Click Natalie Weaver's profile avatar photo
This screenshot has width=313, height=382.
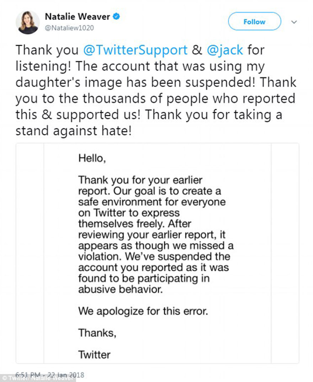(x=27, y=22)
